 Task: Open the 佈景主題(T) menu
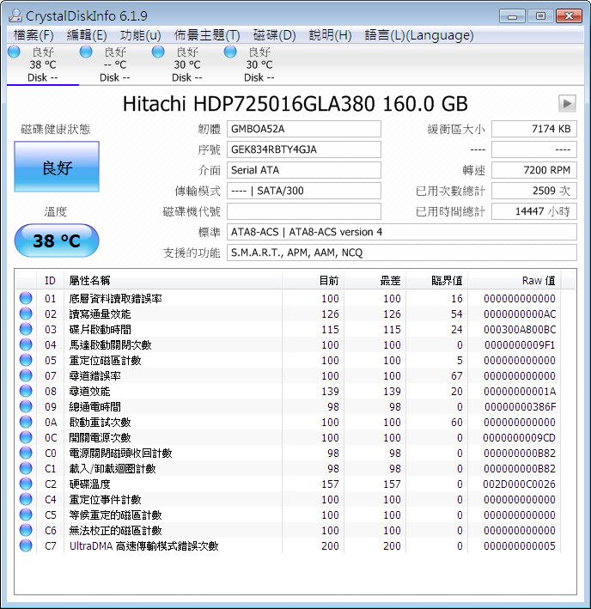coord(207,35)
